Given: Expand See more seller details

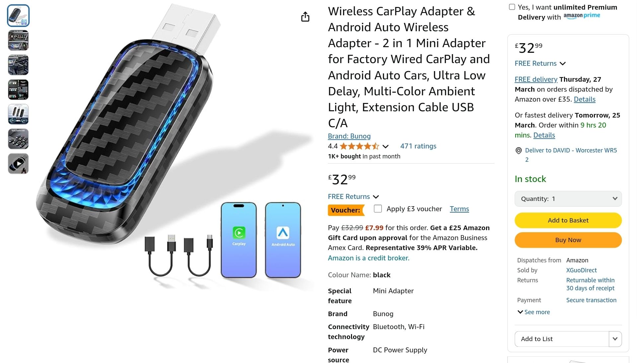Looking at the screenshot, I should click(x=534, y=312).
